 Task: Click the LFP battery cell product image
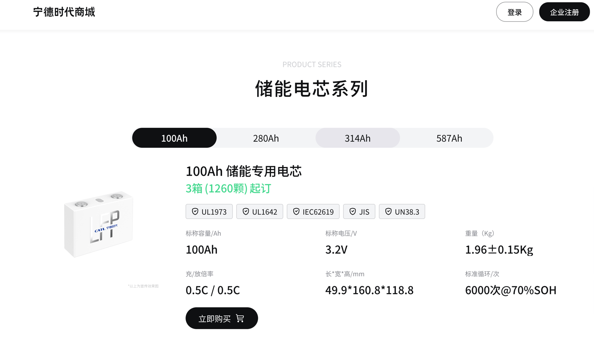[99, 224]
